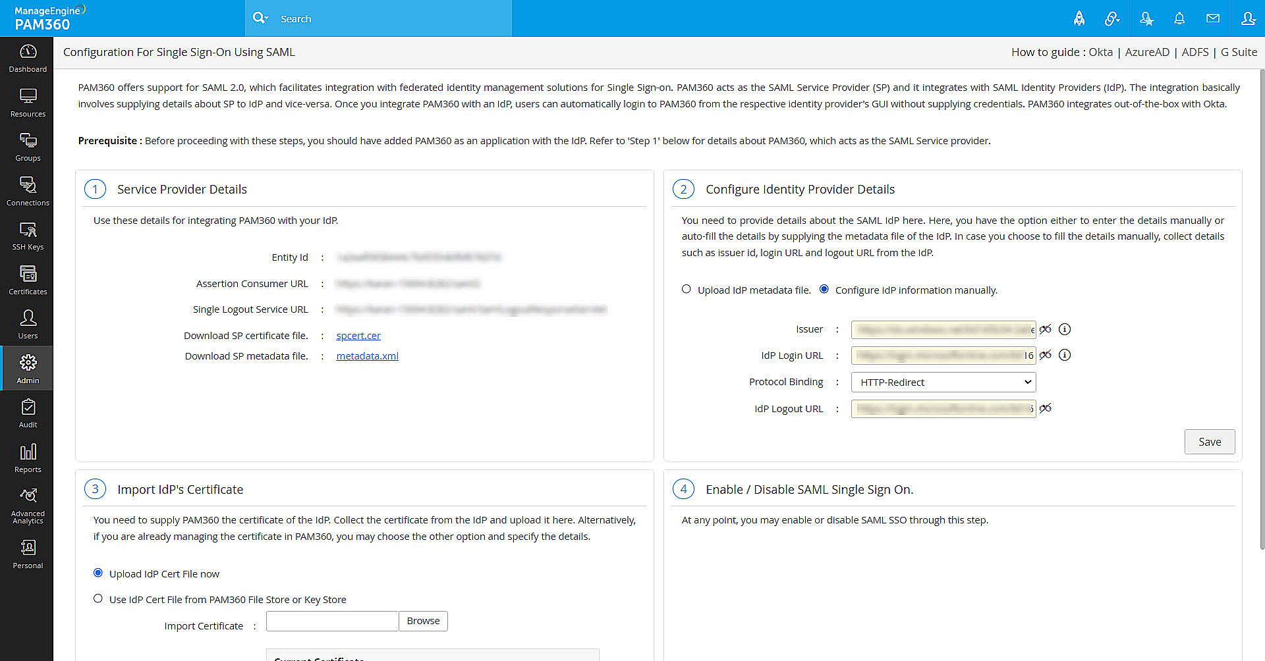Toggle visibility of the Issuer value
This screenshot has height=661, width=1265.
tap(1046, 329)
